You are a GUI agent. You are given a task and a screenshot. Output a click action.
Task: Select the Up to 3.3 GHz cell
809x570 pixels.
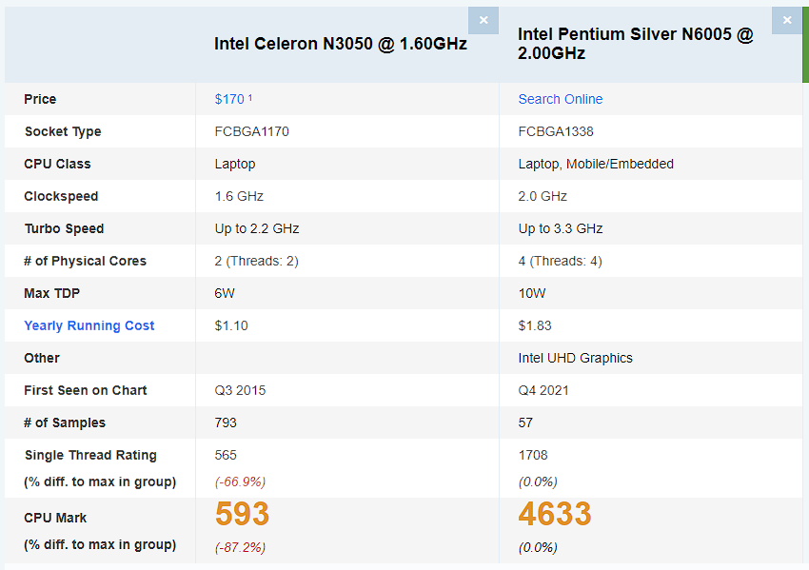561,228
